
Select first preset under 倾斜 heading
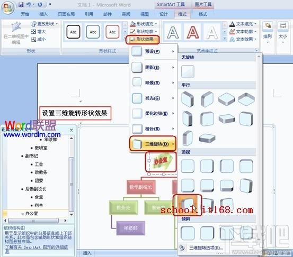188,233
